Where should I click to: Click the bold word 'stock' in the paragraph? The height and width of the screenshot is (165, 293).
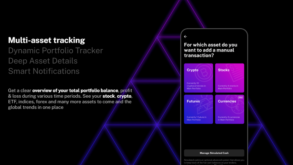pyautogui.click(x=109, y=96)
